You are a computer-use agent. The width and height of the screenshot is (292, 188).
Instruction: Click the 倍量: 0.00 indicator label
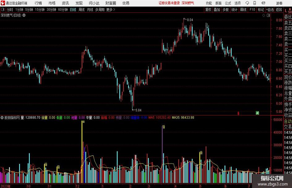point(48,118)
